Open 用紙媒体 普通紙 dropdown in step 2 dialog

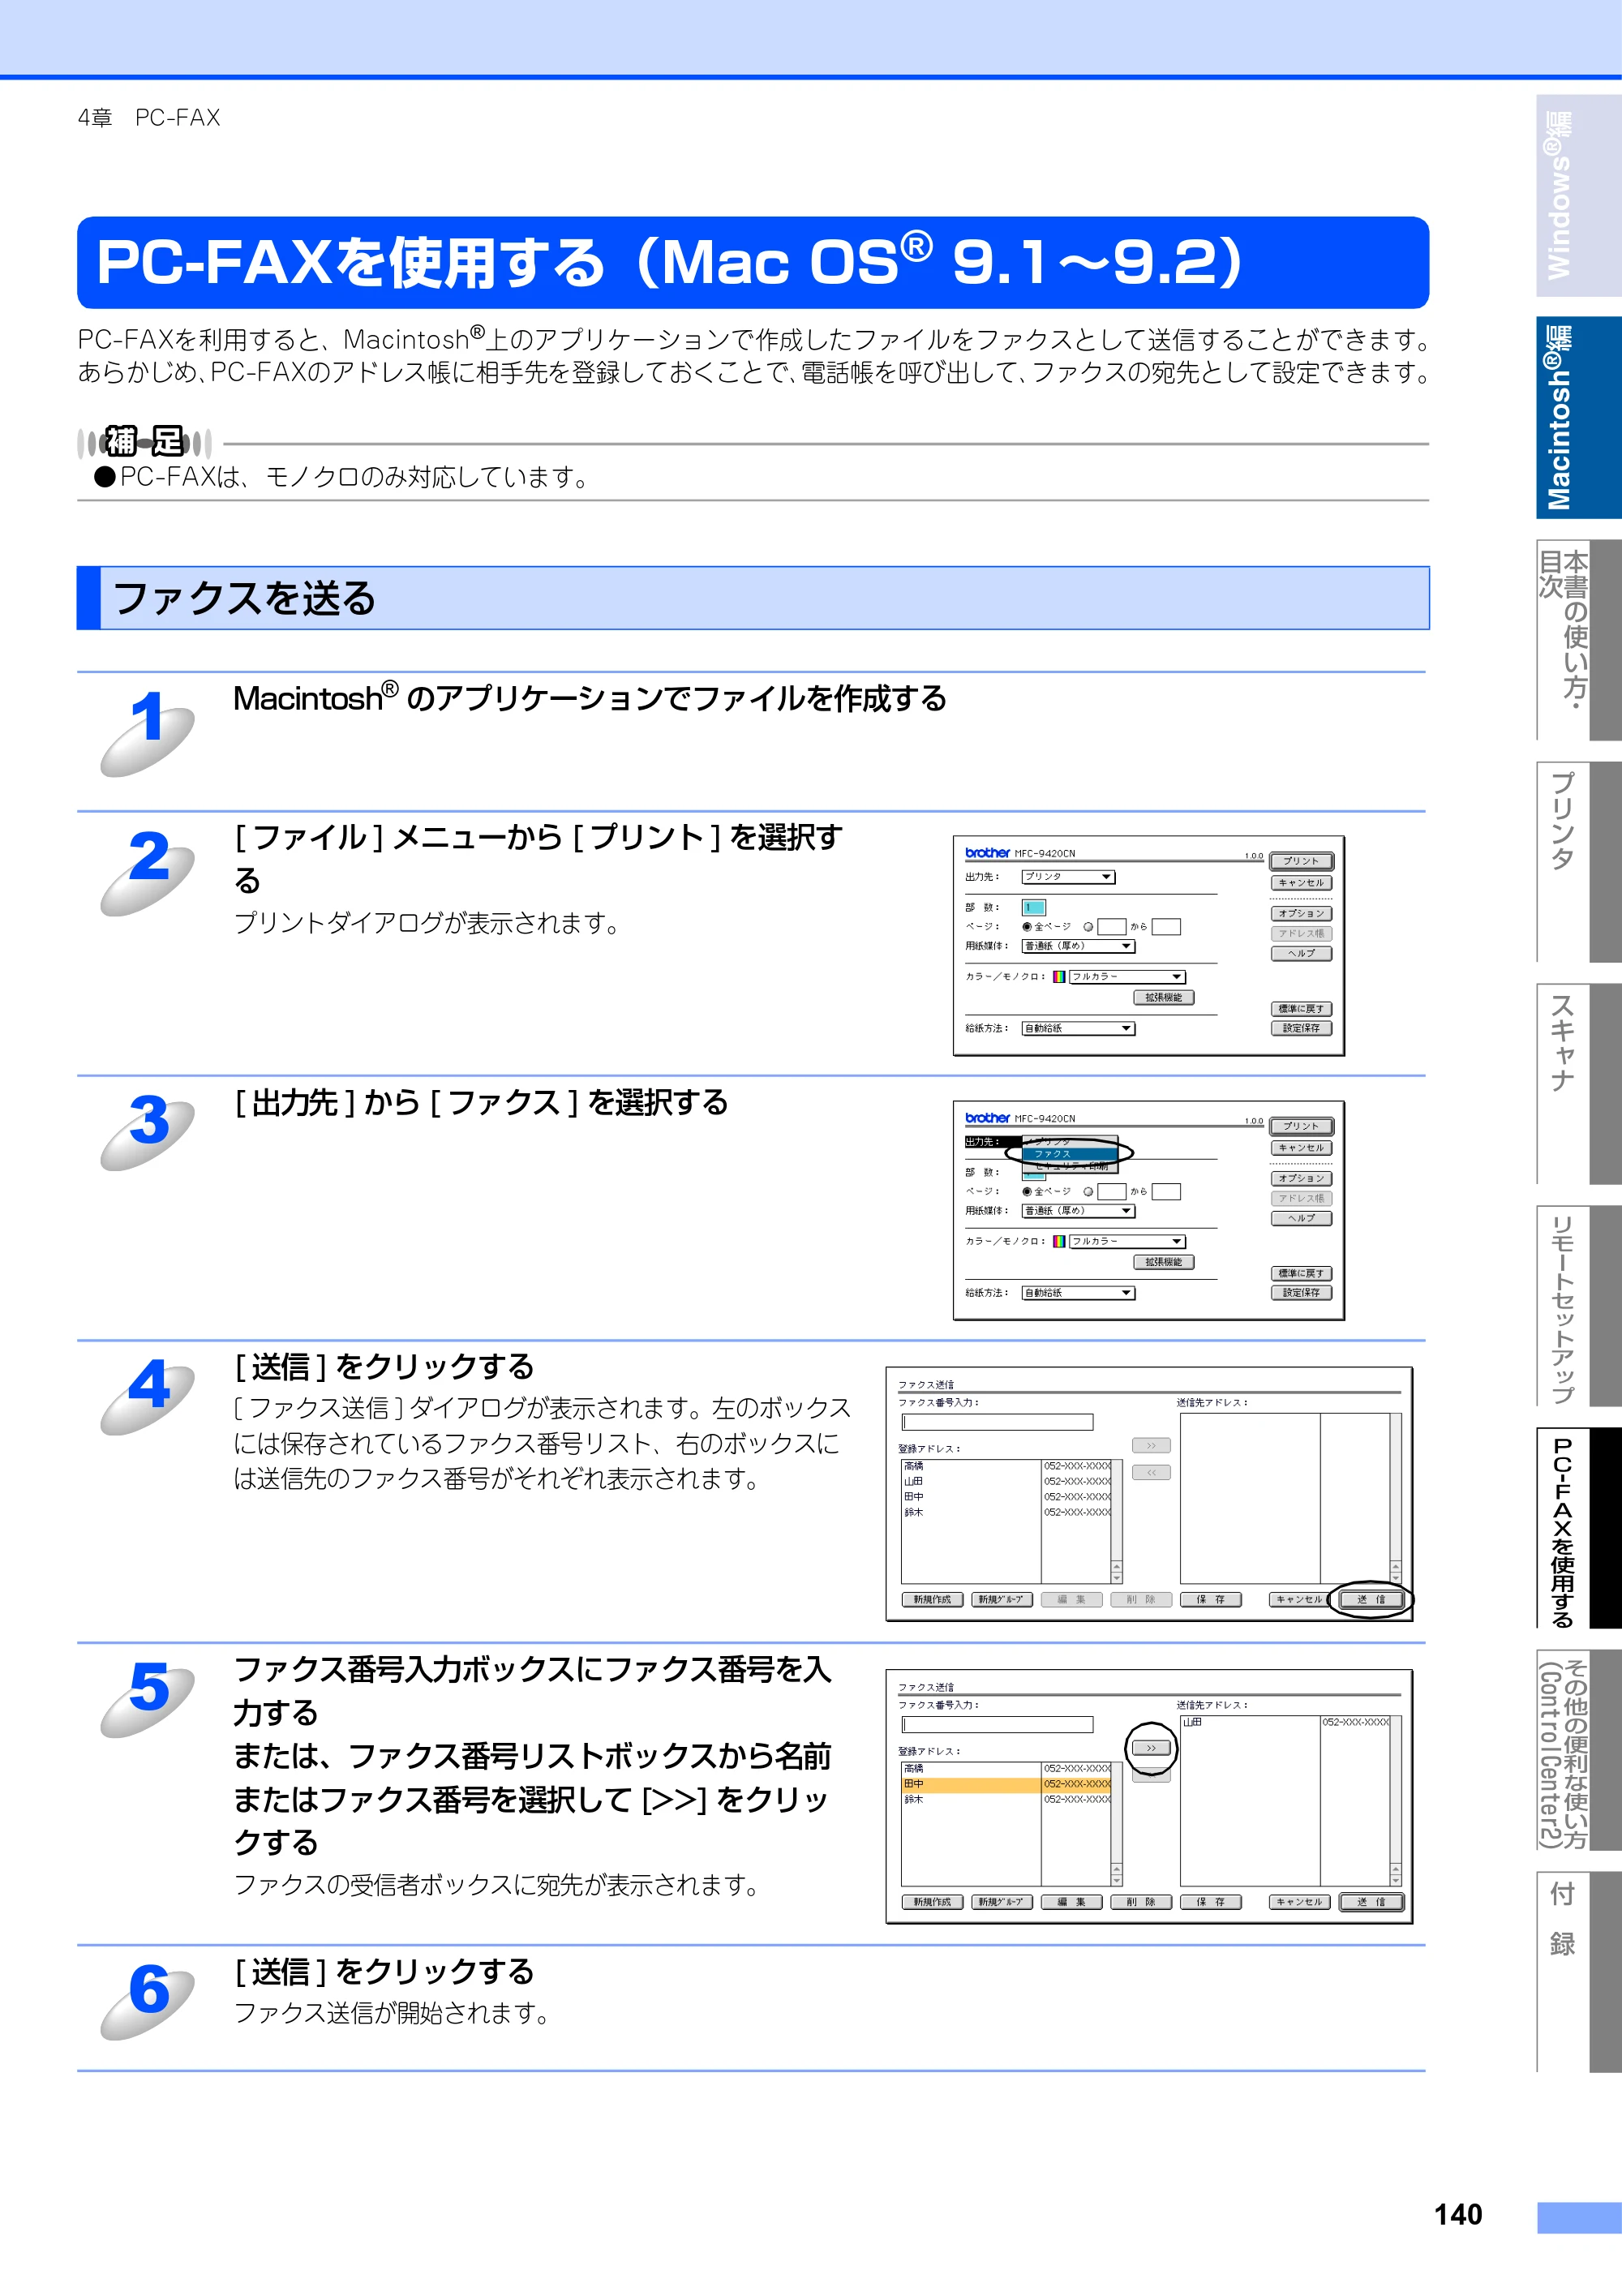(x=1078, y=946)
